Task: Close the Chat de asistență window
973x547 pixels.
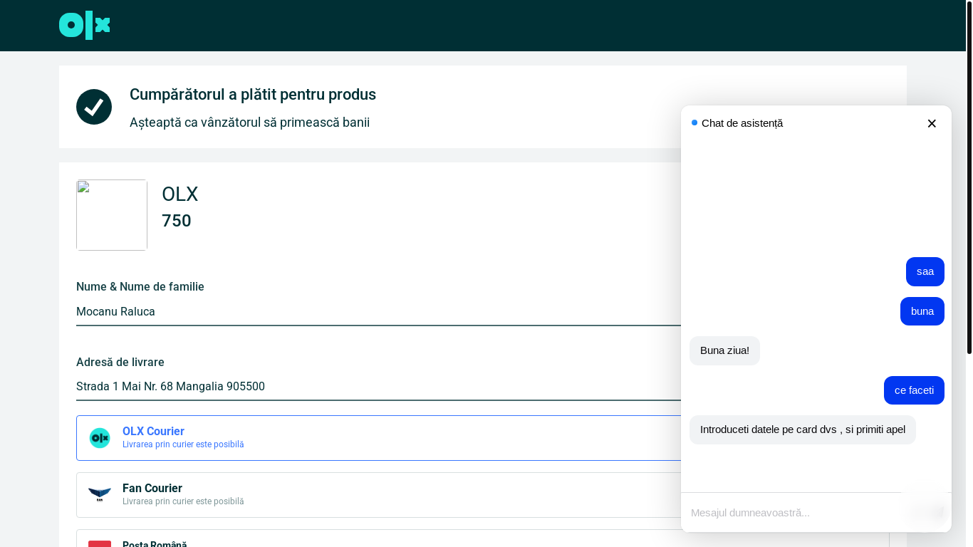Action: tap(932, 123)
